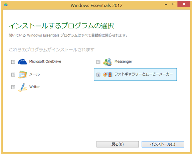Image resolution: width=193 pixels, height=155 pixels.
Task: Check the Microsoft OneDrive checkbox
Action: 13,62
